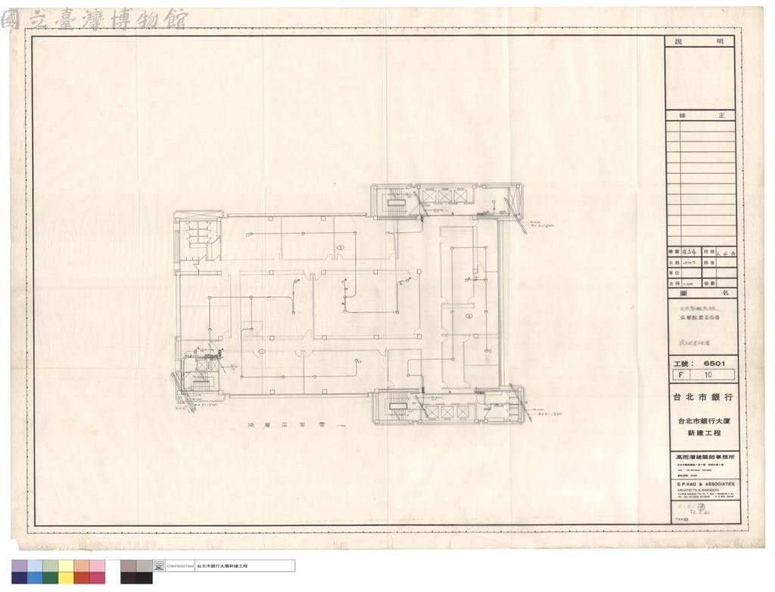775x592 pixels.
Task: Click the staircase symbol in upper-left floor corner
Action: (x=200, y=233)
